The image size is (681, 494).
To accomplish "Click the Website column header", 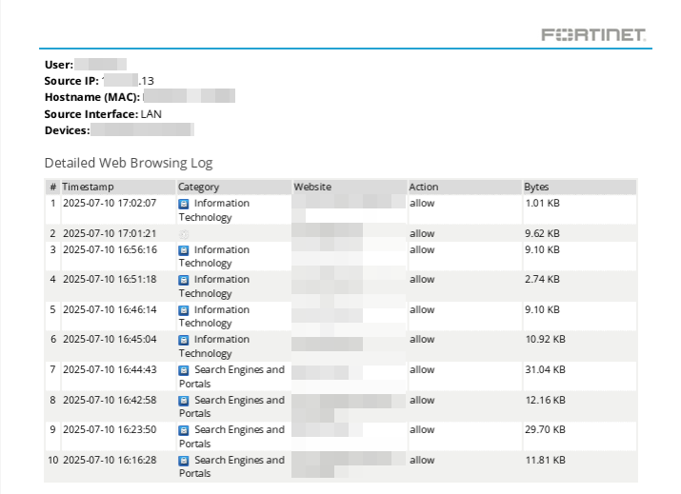I will [312, 188].
